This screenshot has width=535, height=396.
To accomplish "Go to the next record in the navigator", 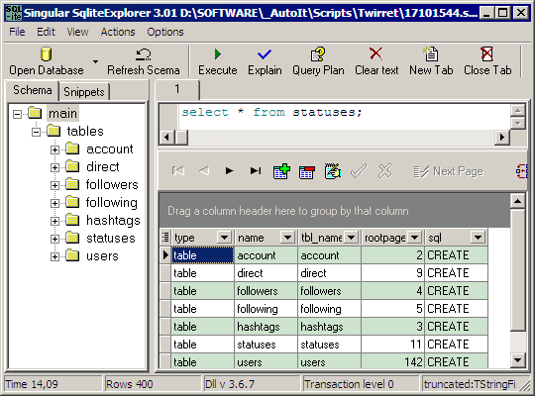I will pos(229,170).
